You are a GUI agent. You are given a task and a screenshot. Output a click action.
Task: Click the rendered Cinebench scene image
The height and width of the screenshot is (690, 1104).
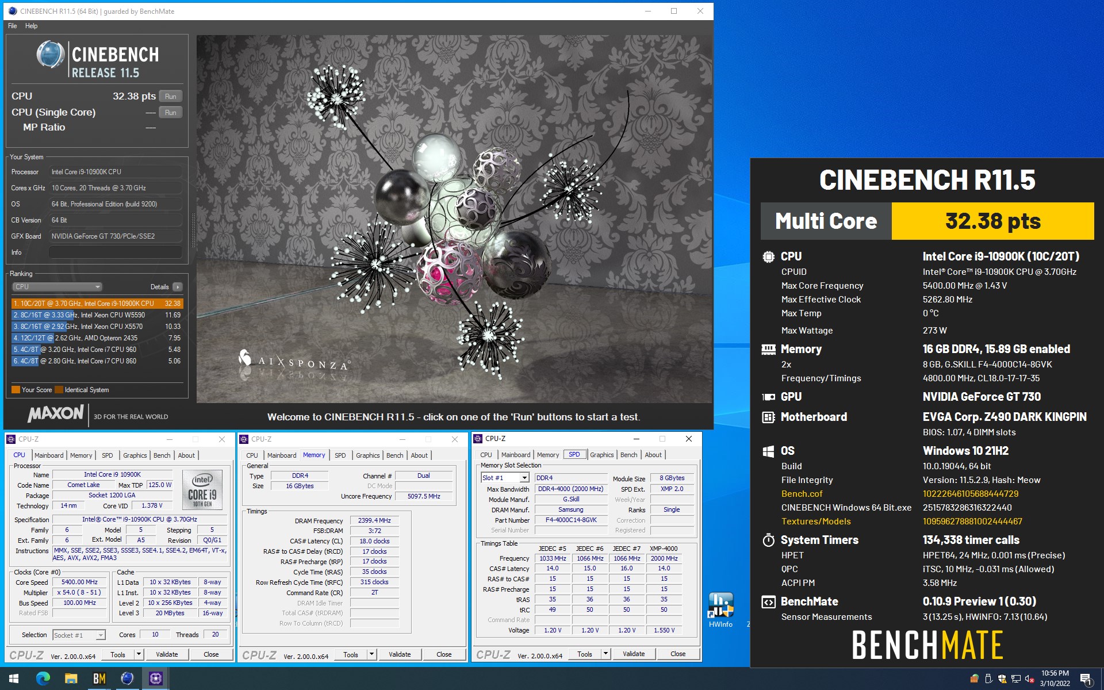tap(454, 219)
